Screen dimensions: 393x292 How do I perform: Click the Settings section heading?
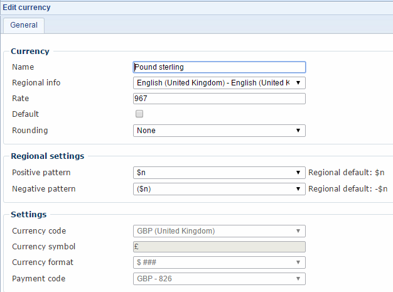(28, 215)
